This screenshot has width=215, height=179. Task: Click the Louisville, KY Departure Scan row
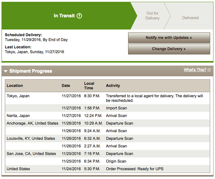tap(107, 138)
